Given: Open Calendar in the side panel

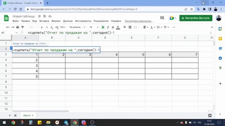Looking at the screenshot, I should tap(220, 29).
